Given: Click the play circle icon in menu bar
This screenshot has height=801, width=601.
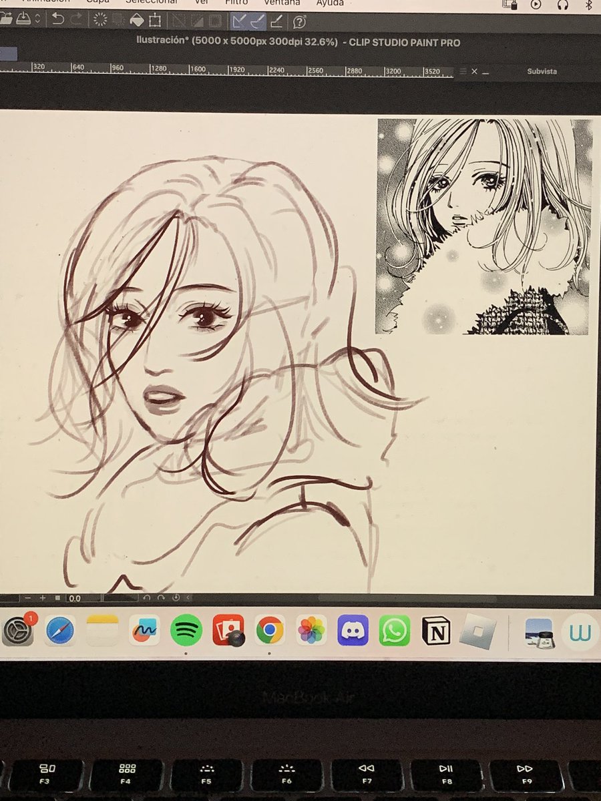Looking at the screenshot, I should (536, 5).
